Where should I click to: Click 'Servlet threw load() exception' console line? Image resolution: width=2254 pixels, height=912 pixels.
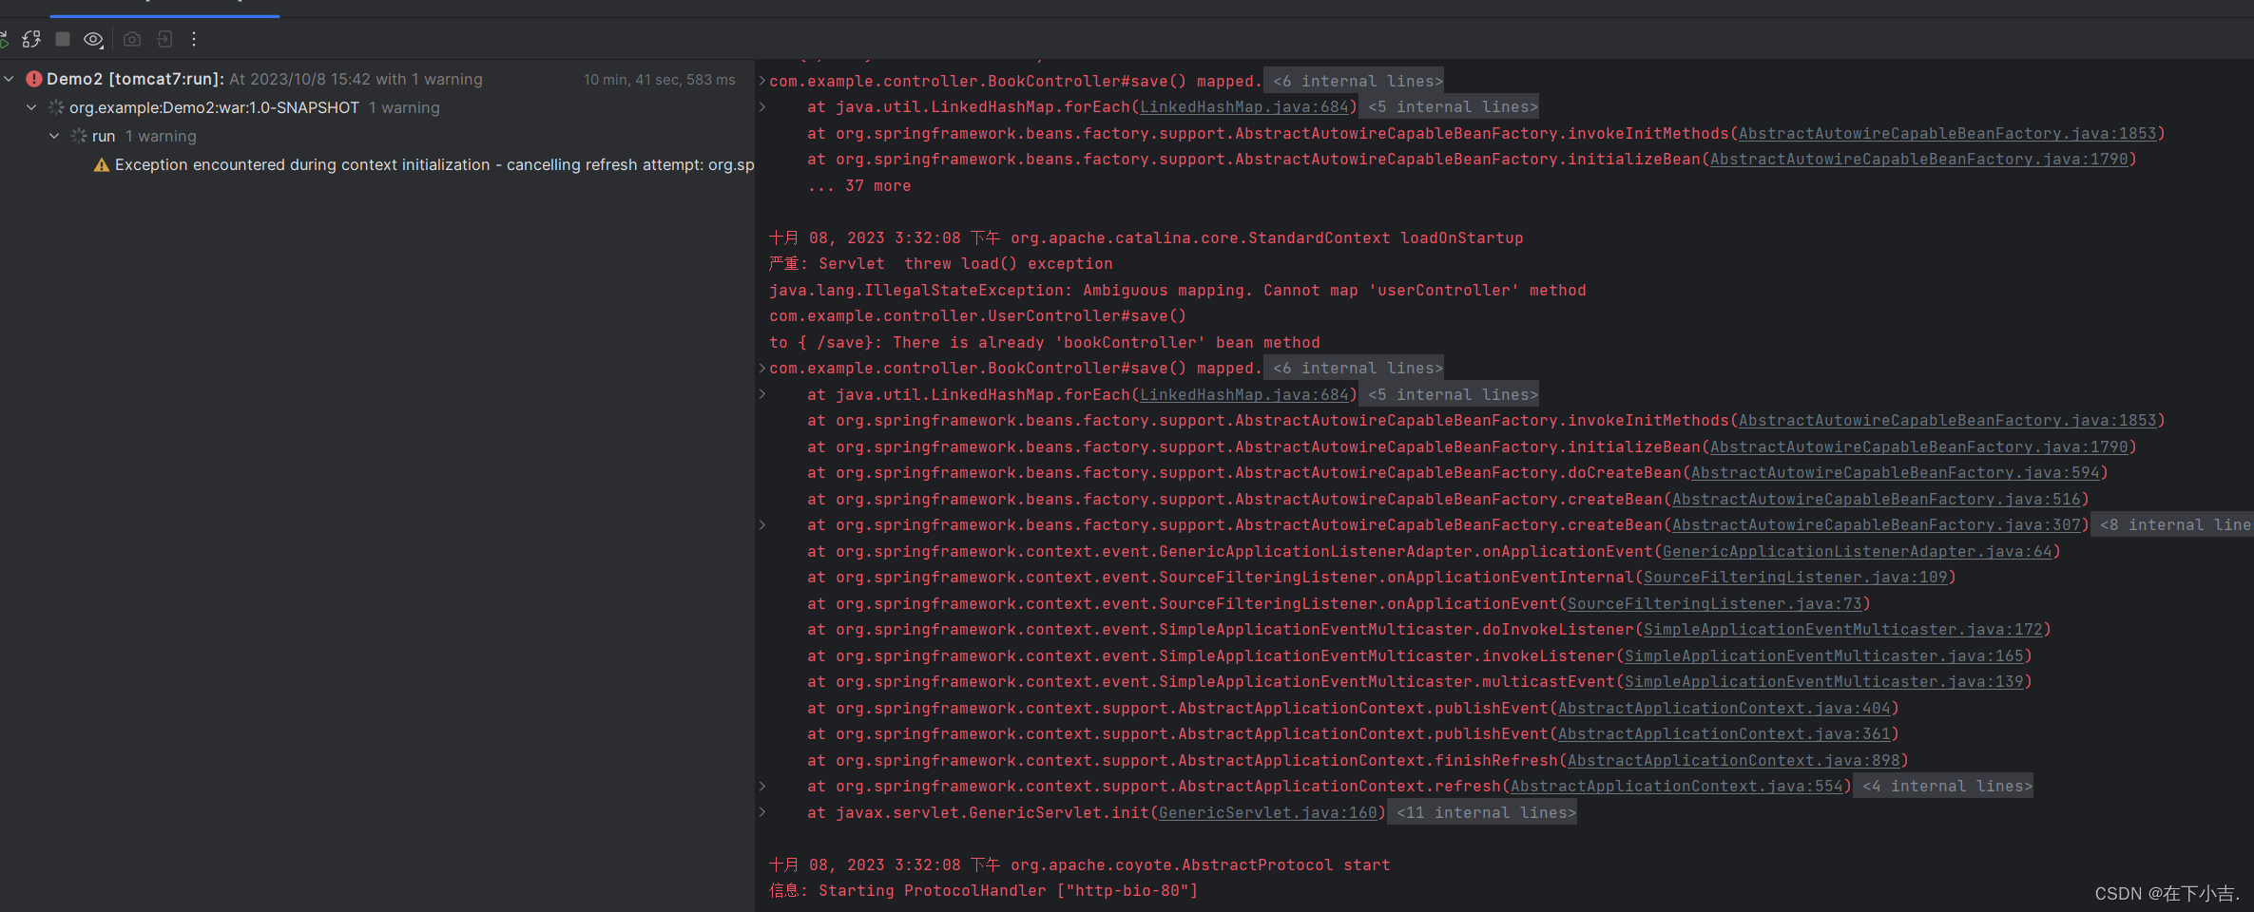tap(941, 263)
